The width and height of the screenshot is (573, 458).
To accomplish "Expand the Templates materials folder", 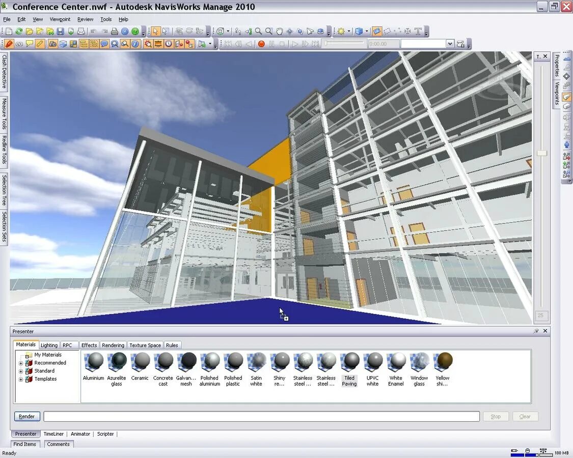I will coord(21,380).
